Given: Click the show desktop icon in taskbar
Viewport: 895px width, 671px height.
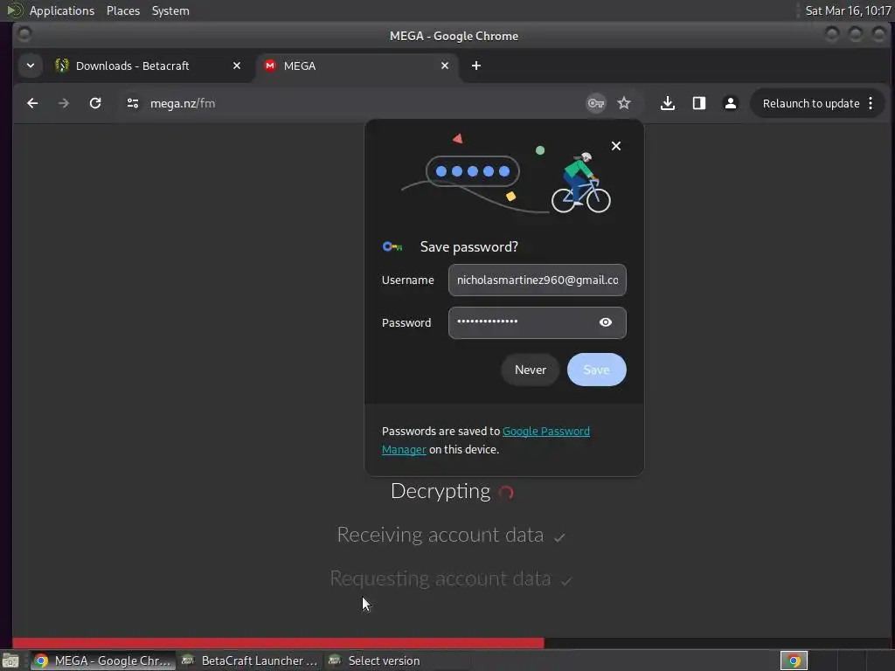Looking at the screenshot, I should tap(10, 661).
